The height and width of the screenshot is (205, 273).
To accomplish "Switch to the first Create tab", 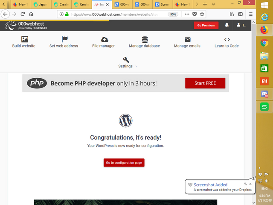I will coord(61,4).
